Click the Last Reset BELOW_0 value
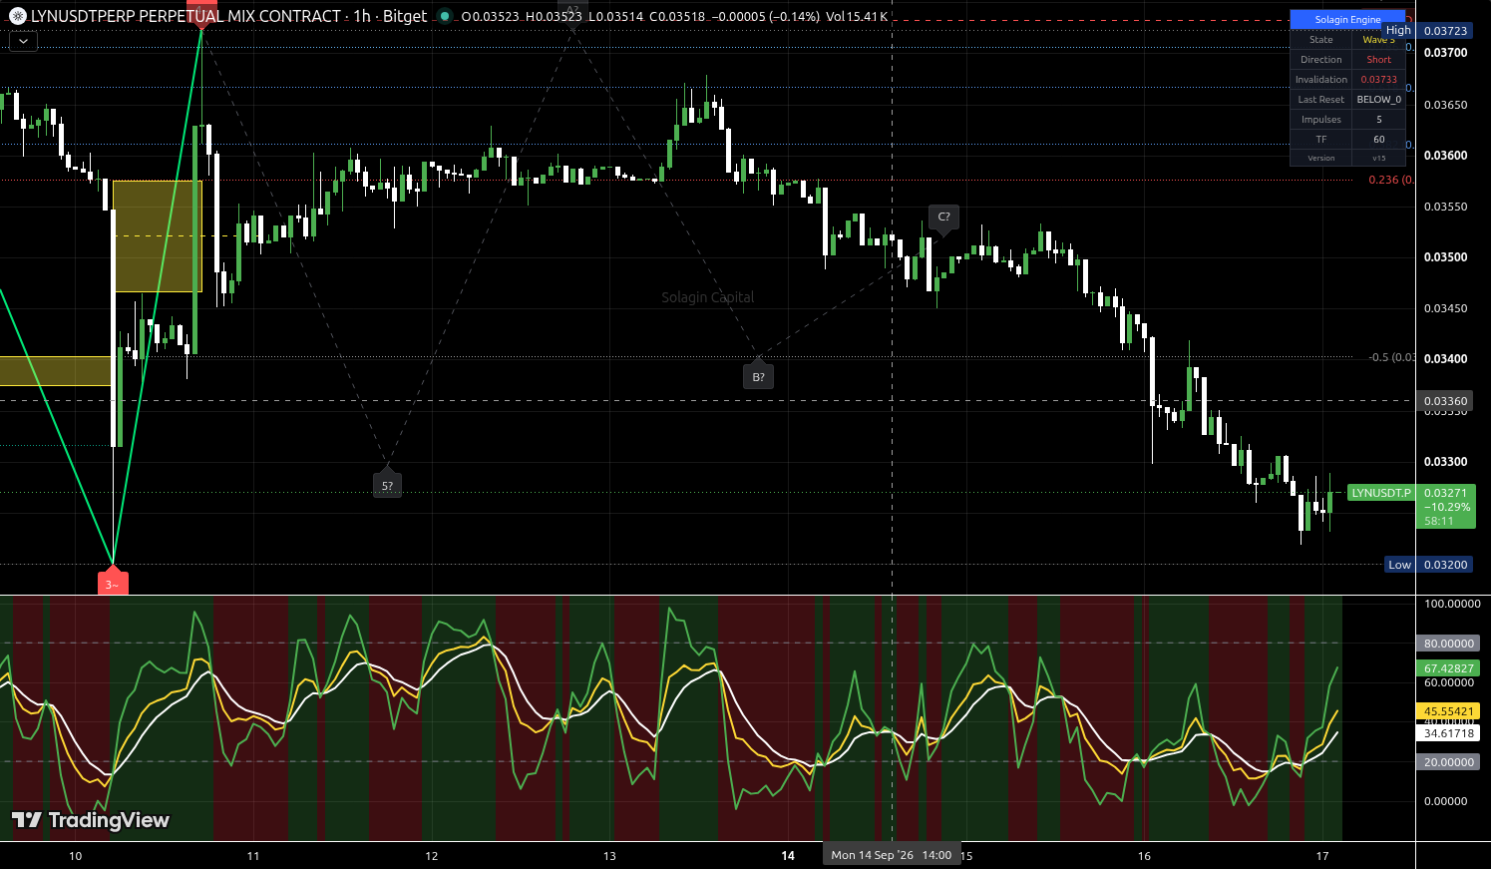 point(1378,100)
